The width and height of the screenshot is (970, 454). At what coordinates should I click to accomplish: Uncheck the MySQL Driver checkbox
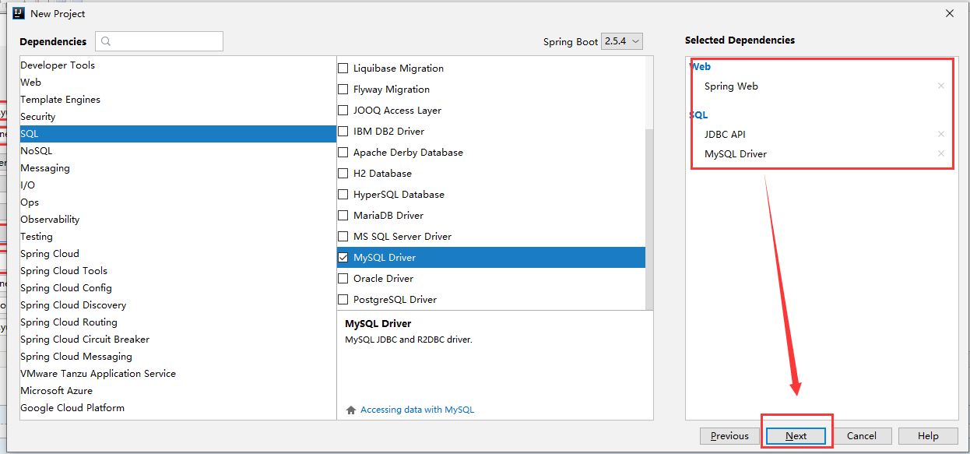[x=343, y=258]
